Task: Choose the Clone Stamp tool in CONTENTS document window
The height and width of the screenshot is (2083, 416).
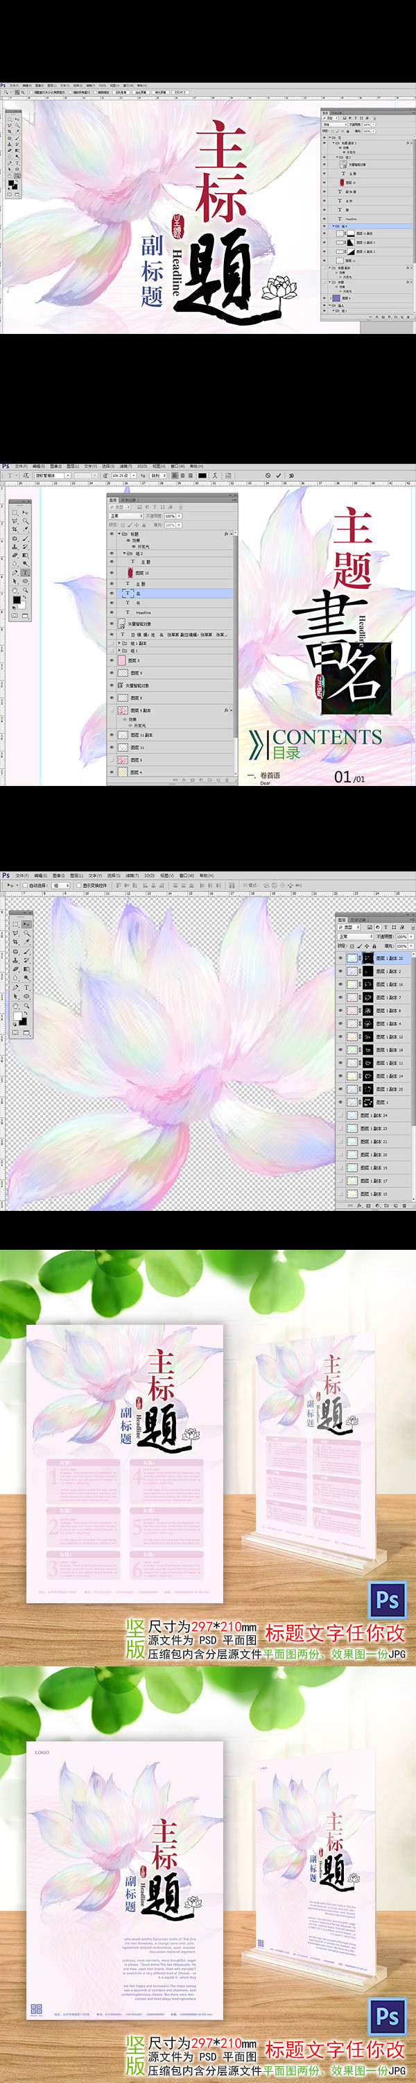Action: [15, 547]
